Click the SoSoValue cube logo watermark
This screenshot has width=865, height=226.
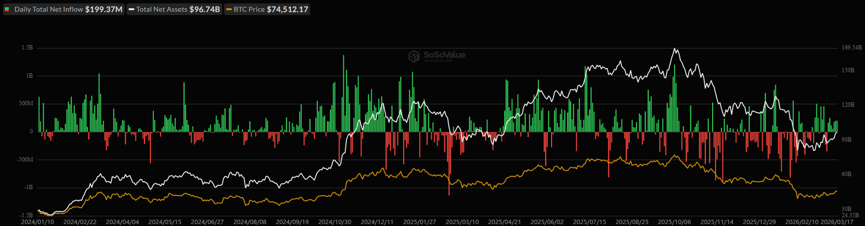414,56
